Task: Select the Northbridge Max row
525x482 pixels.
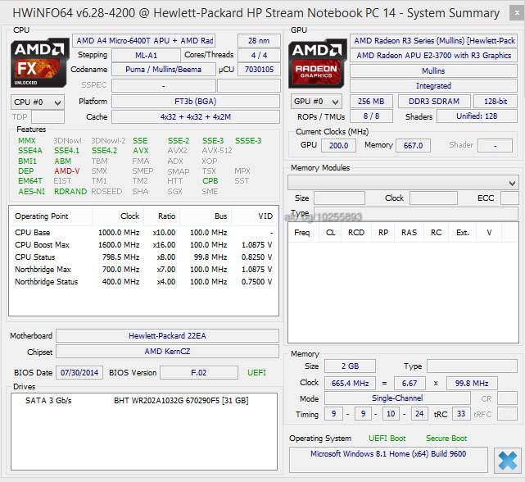Action: 143,269
